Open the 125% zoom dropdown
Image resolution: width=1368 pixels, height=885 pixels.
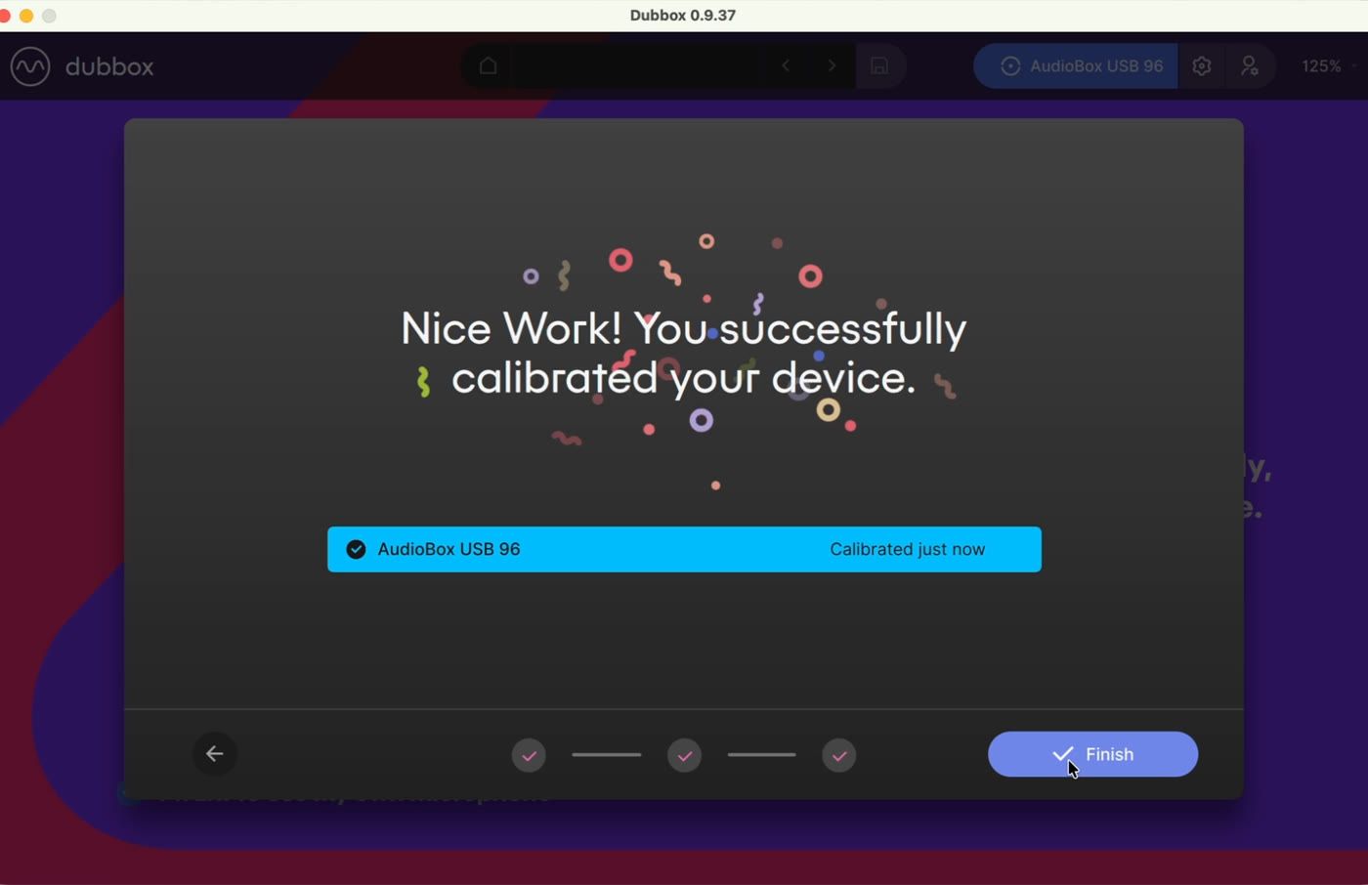(x=1329, y=65)
